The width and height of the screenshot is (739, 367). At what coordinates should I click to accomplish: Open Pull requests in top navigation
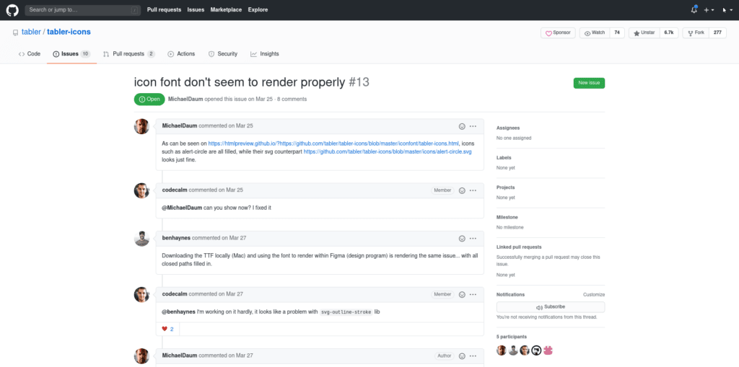(164, 9)
